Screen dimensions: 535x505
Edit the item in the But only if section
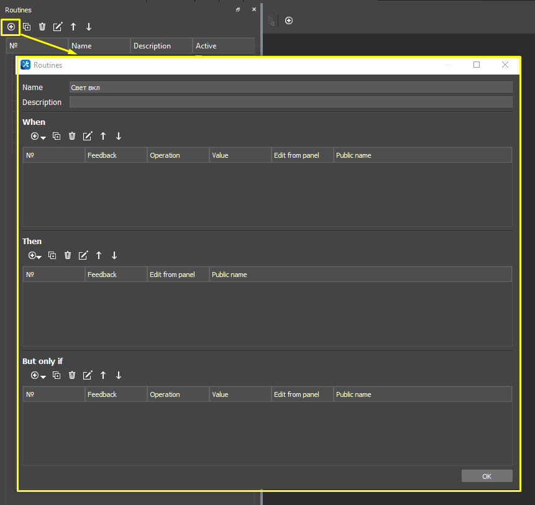click(88, 375)
